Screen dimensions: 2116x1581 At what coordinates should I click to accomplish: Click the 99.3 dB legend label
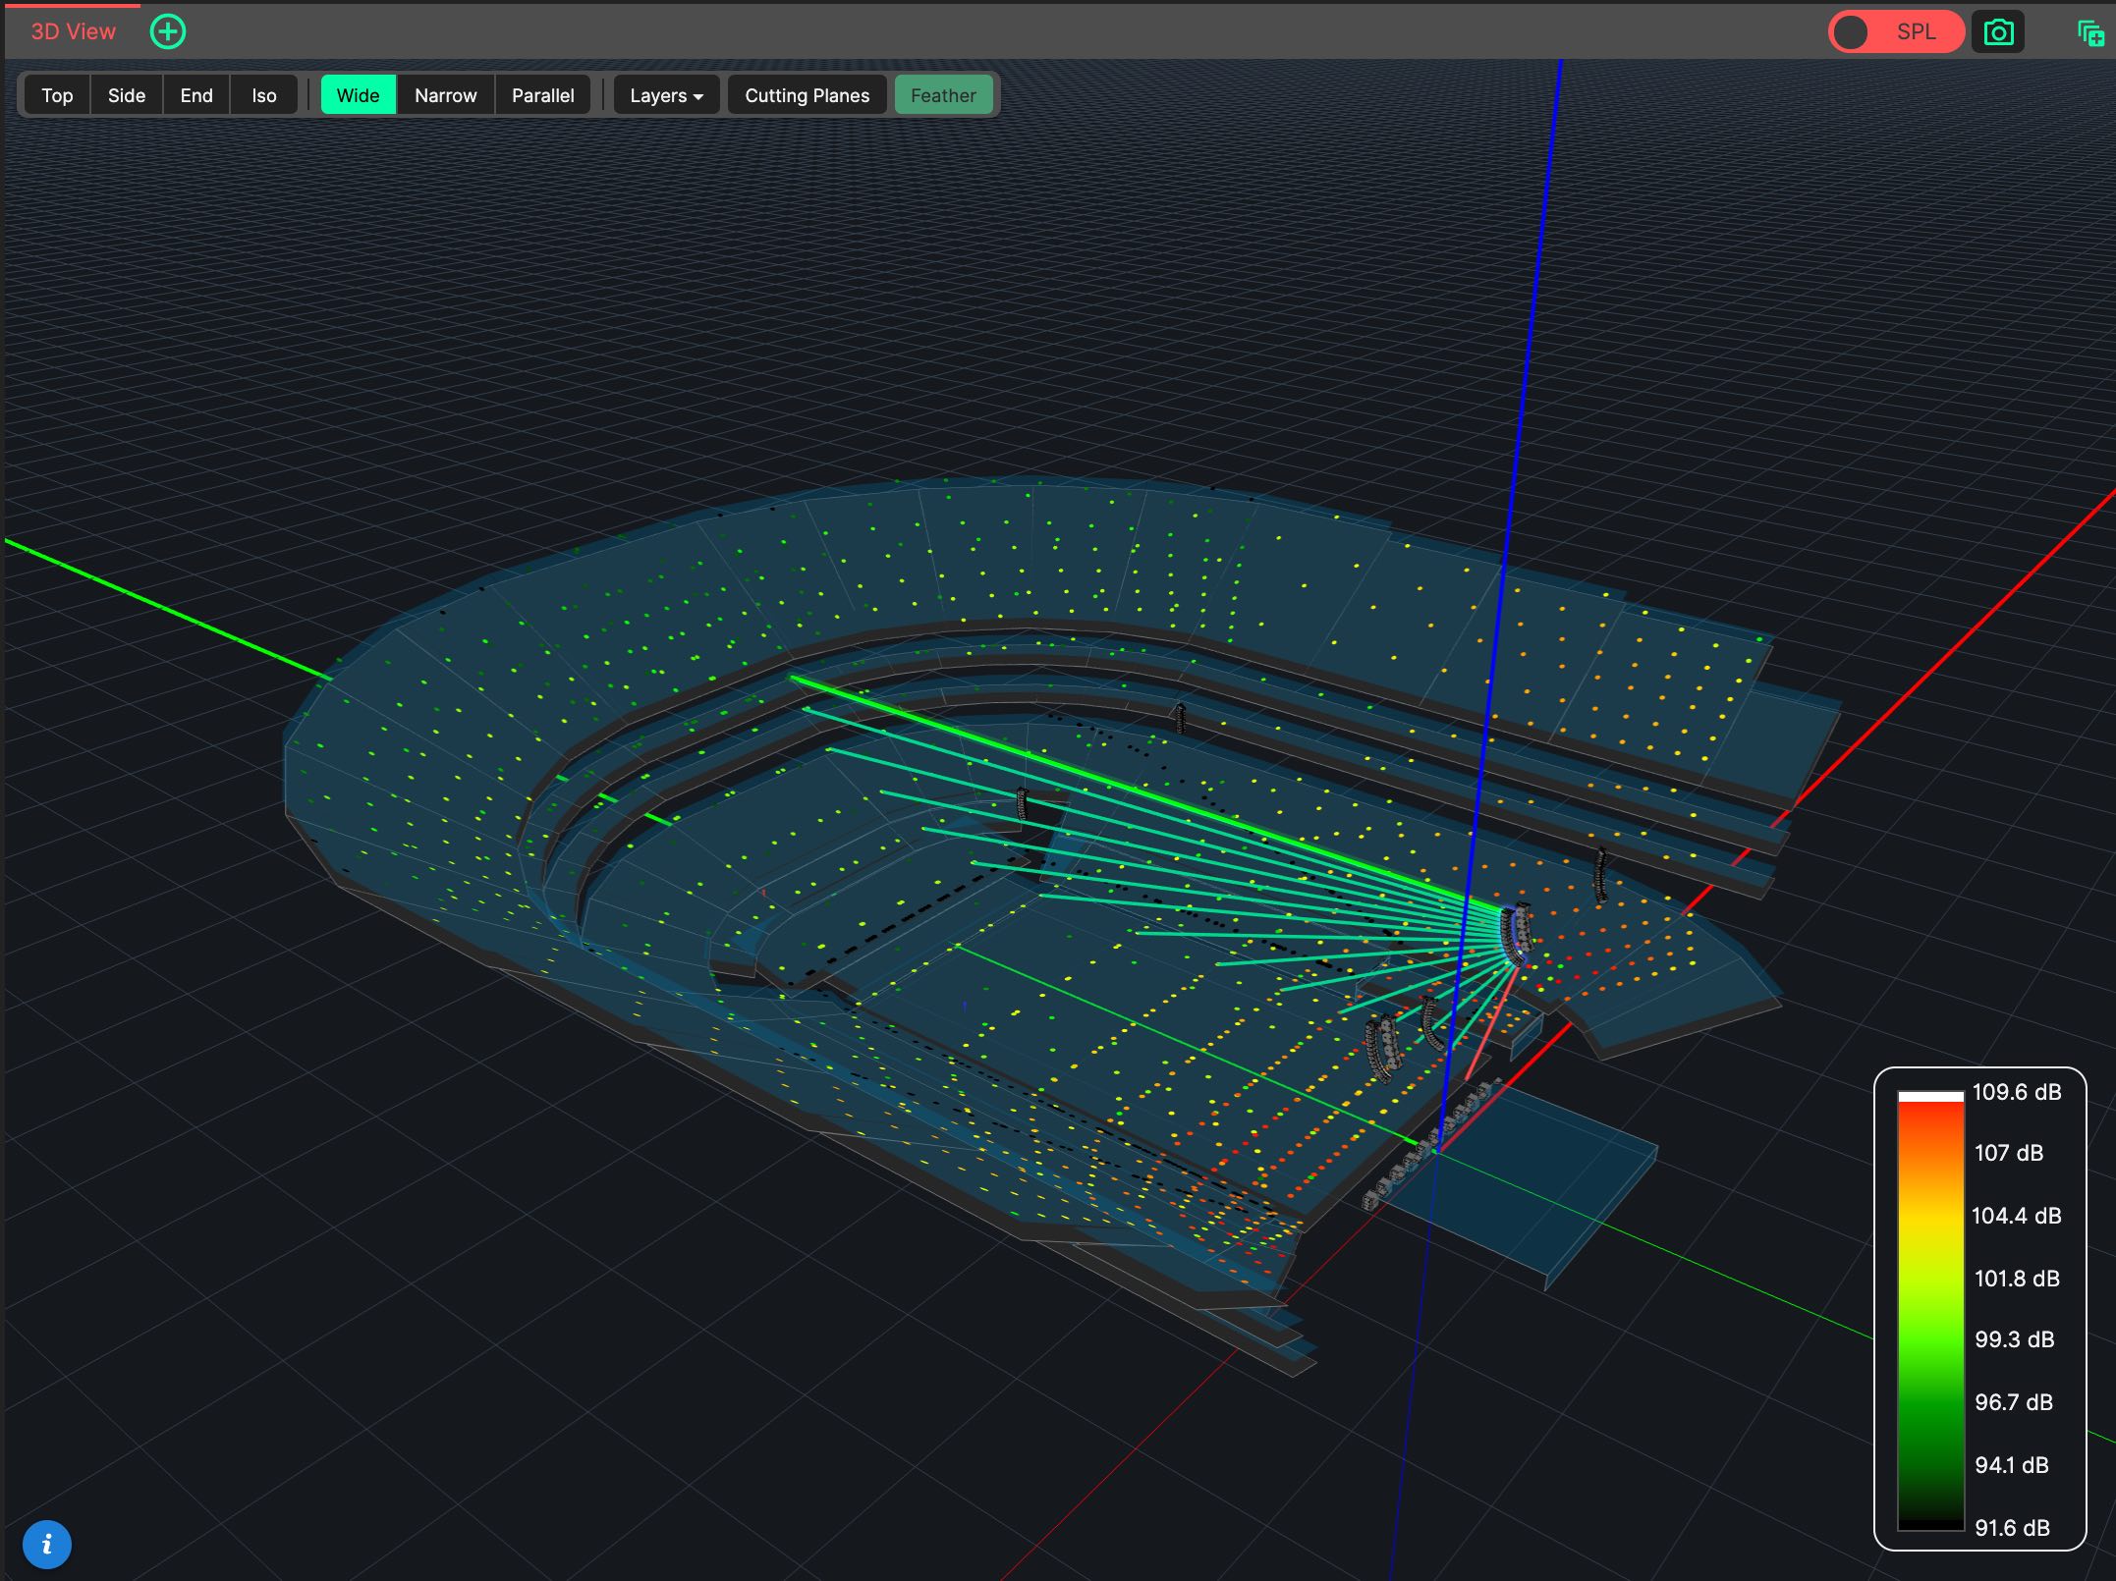[2015, 1339]
